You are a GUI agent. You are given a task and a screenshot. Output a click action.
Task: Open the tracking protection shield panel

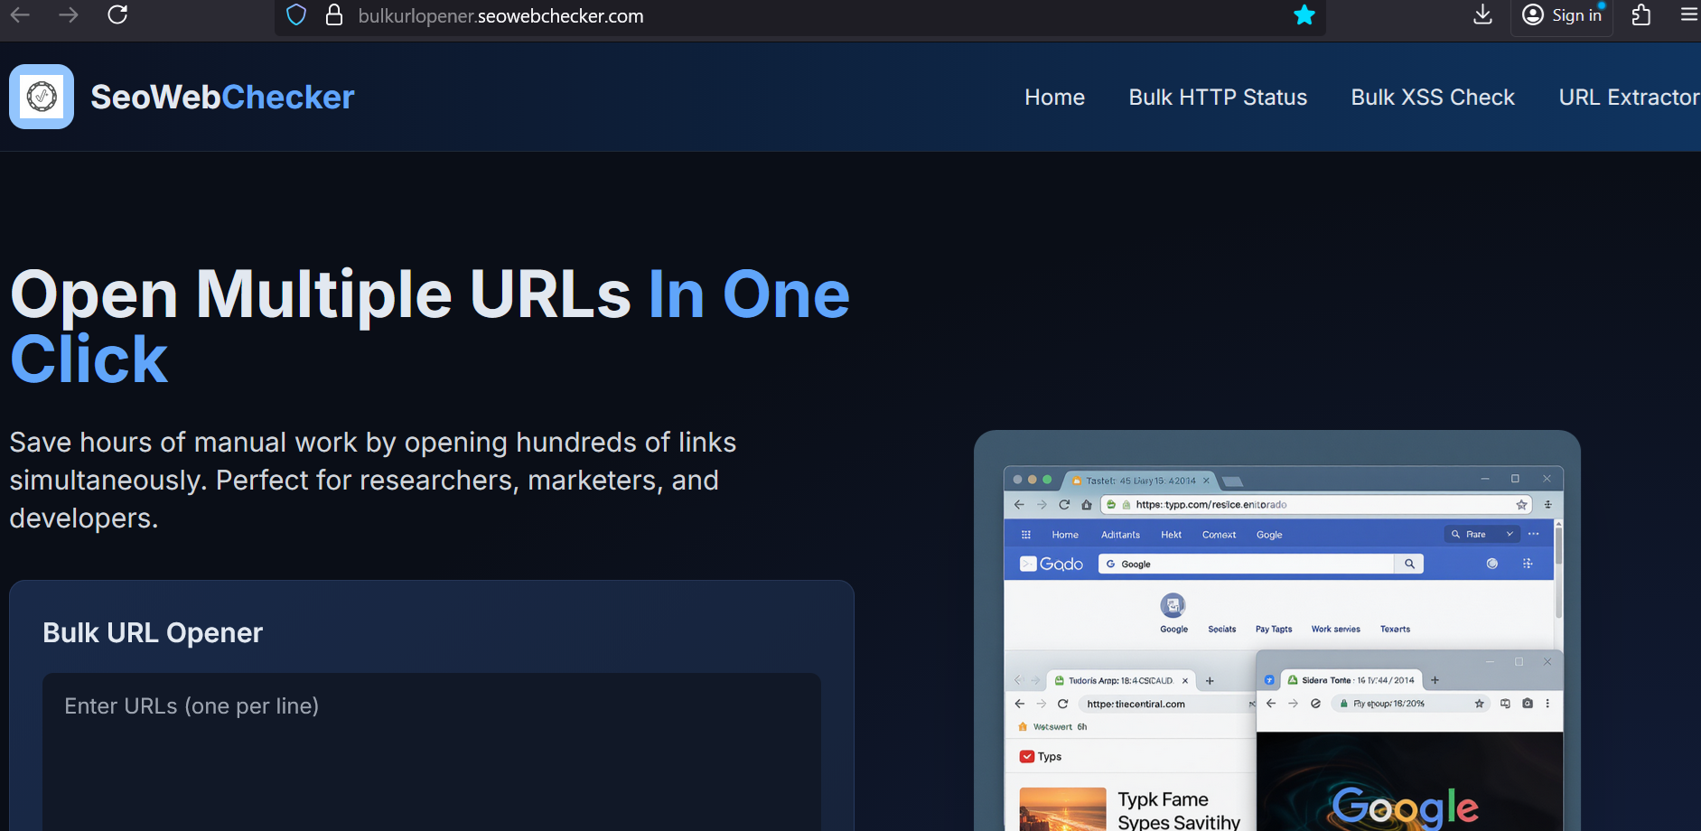[x=296, y=15]
